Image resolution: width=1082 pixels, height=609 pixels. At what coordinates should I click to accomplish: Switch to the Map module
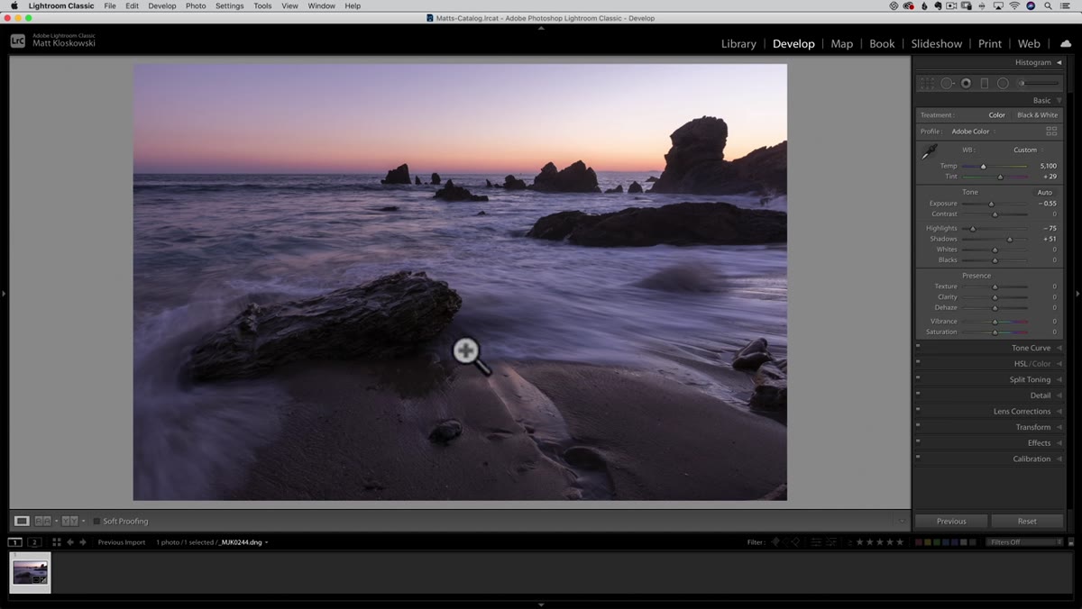pos(842,43)
